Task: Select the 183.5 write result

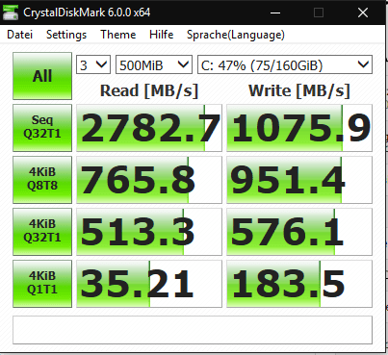Action: pos(299,284)
